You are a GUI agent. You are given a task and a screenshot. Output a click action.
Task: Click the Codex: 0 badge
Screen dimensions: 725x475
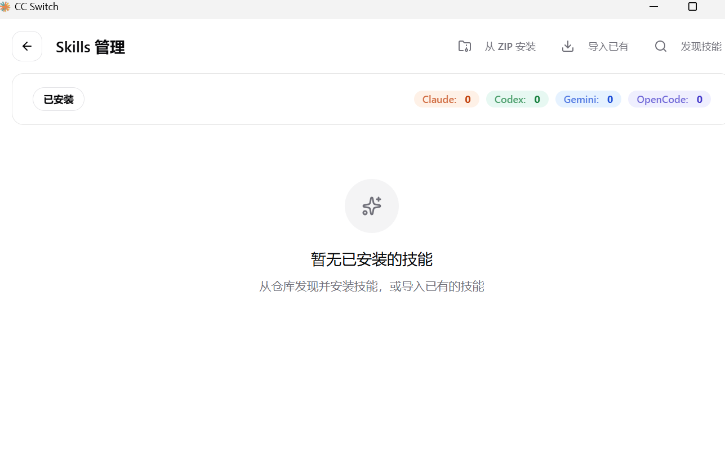coord(517,100)
